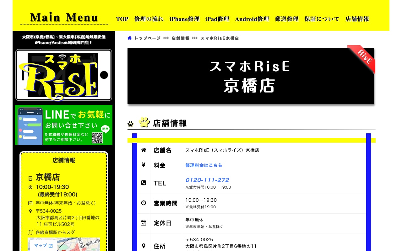Image resolution: width=402 pixels, height=251 pixels.
Task: Click the スマホRisE(スマホライズ)京橋店 store name text
Action: click(222, 150)
